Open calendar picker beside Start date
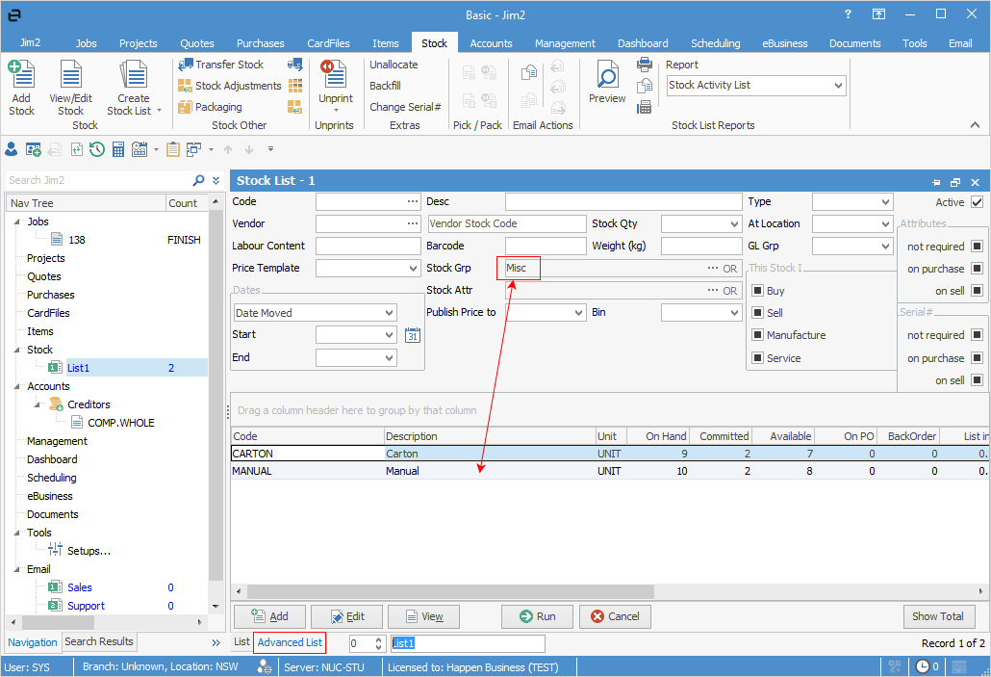This screenshot has height=677, width=991. tap(413, 335)
